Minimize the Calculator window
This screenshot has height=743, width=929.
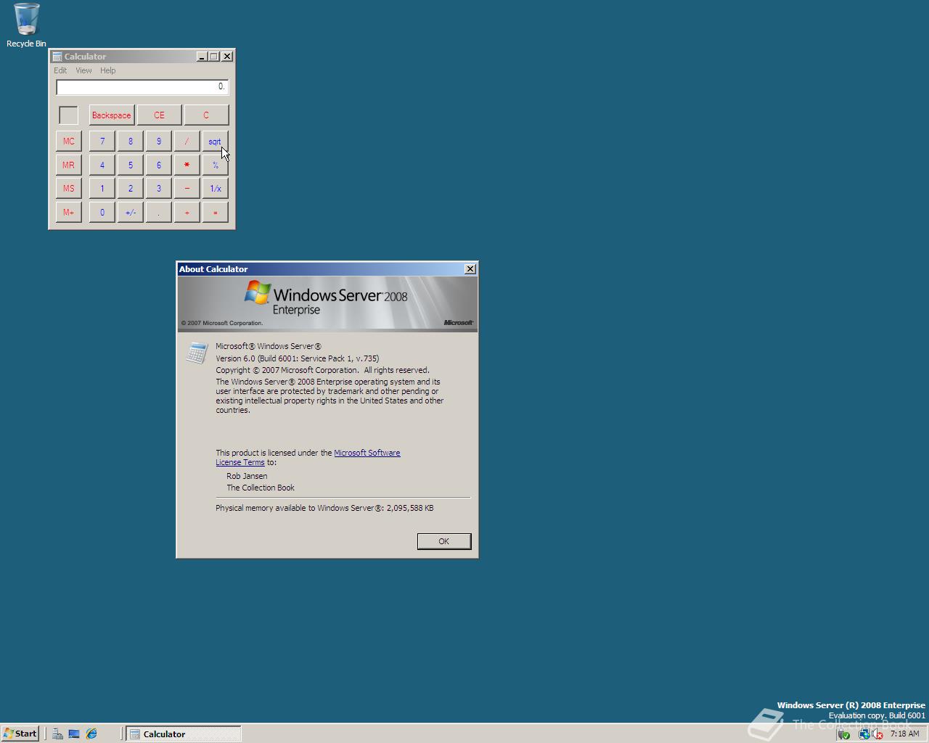coord(202,56)
